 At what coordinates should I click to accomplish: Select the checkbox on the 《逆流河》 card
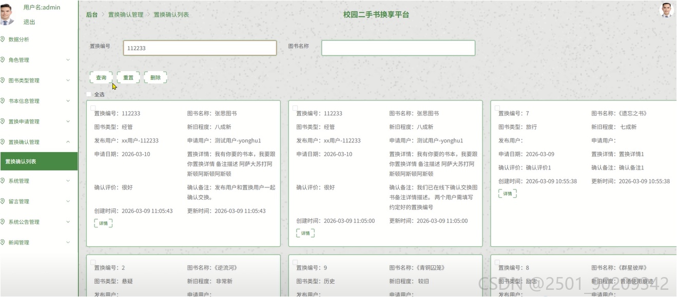point(93,262)
